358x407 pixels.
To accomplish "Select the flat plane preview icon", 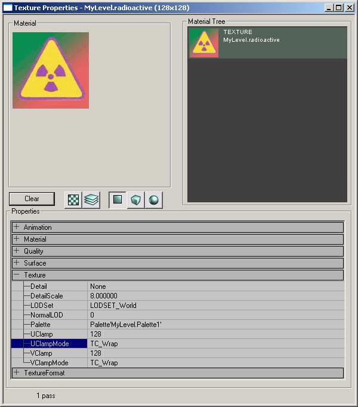I will pos(118,200).
